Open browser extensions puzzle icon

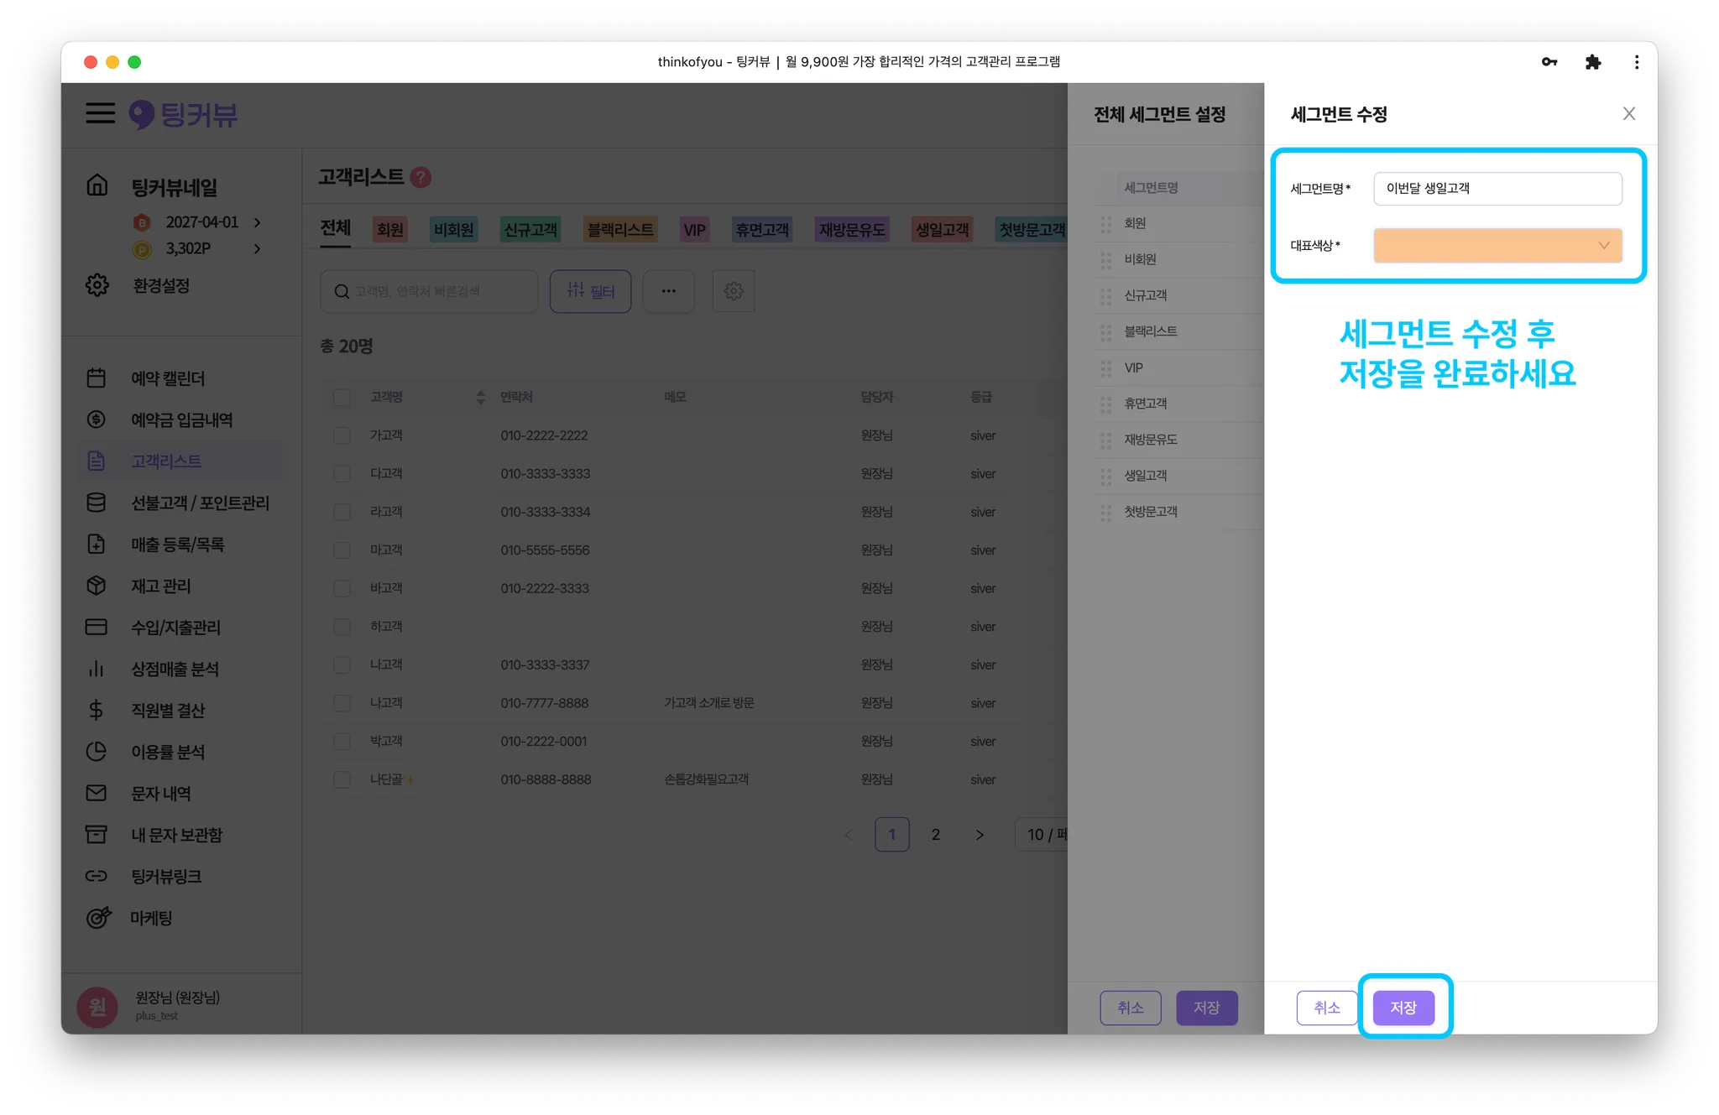coord(1592,62)
